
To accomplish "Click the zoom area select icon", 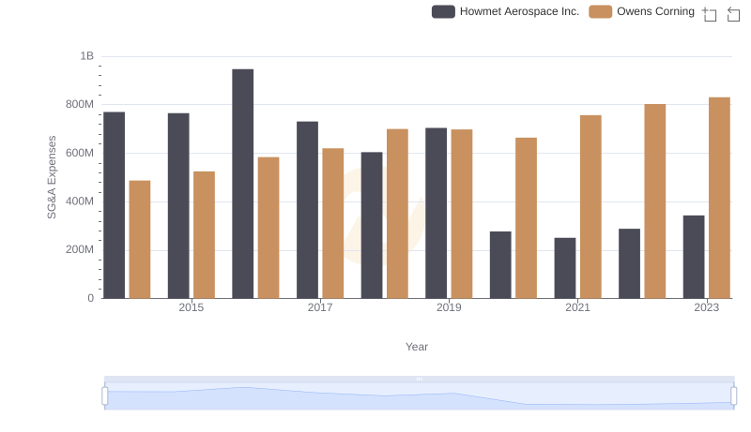I will pos(710,14).
